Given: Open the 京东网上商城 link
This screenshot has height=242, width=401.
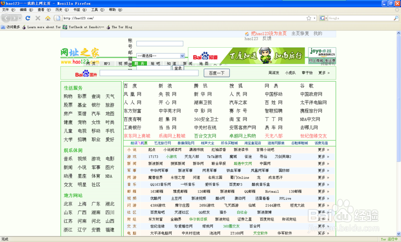Looking at the screenshot, I should (137, 136).
